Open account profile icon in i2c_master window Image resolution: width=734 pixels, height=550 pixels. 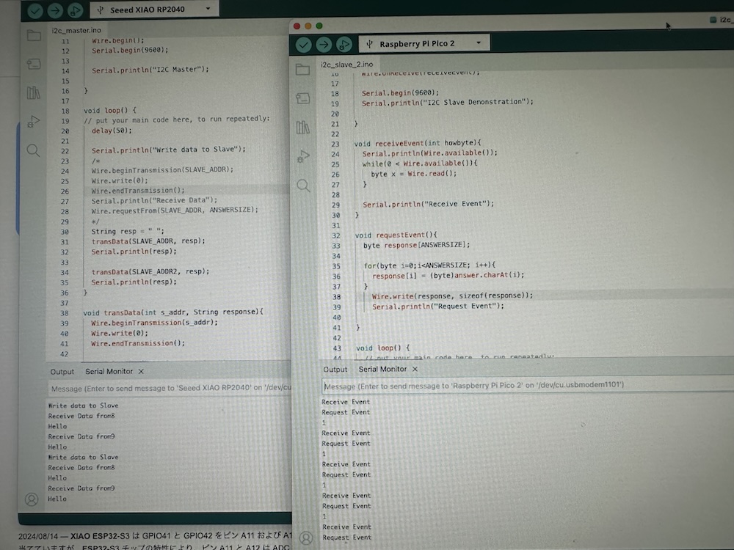[x=32, y=499]
